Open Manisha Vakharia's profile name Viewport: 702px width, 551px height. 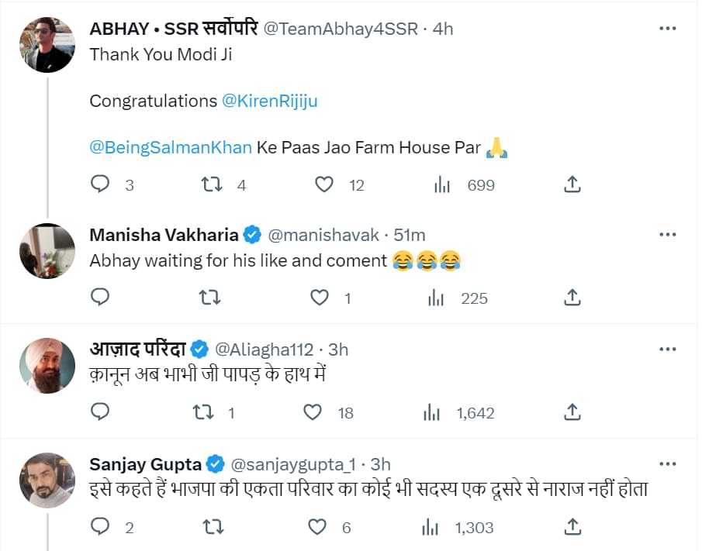coord(164,235)
